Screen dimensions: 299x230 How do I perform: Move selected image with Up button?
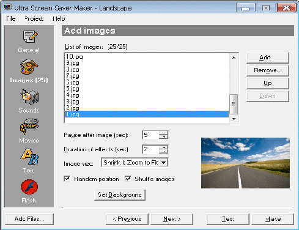(x=268, y=83)
